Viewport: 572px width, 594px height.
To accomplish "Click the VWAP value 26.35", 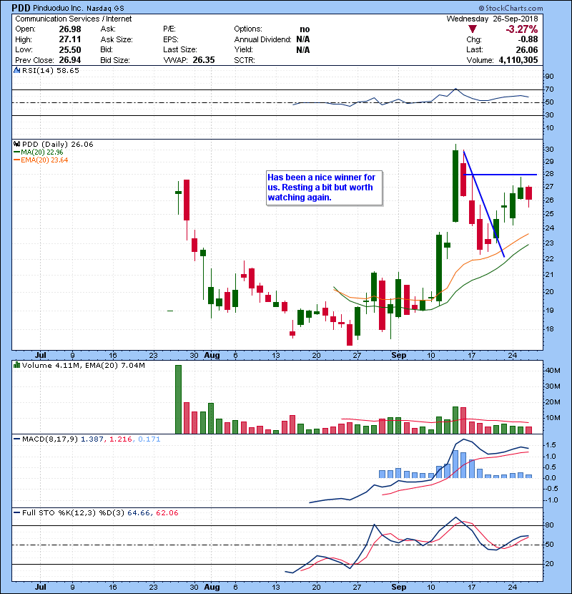I will coord(204,60).
